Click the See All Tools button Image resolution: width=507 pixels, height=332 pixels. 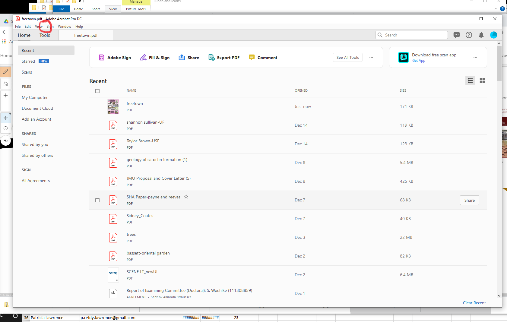(x=347, y=57)
